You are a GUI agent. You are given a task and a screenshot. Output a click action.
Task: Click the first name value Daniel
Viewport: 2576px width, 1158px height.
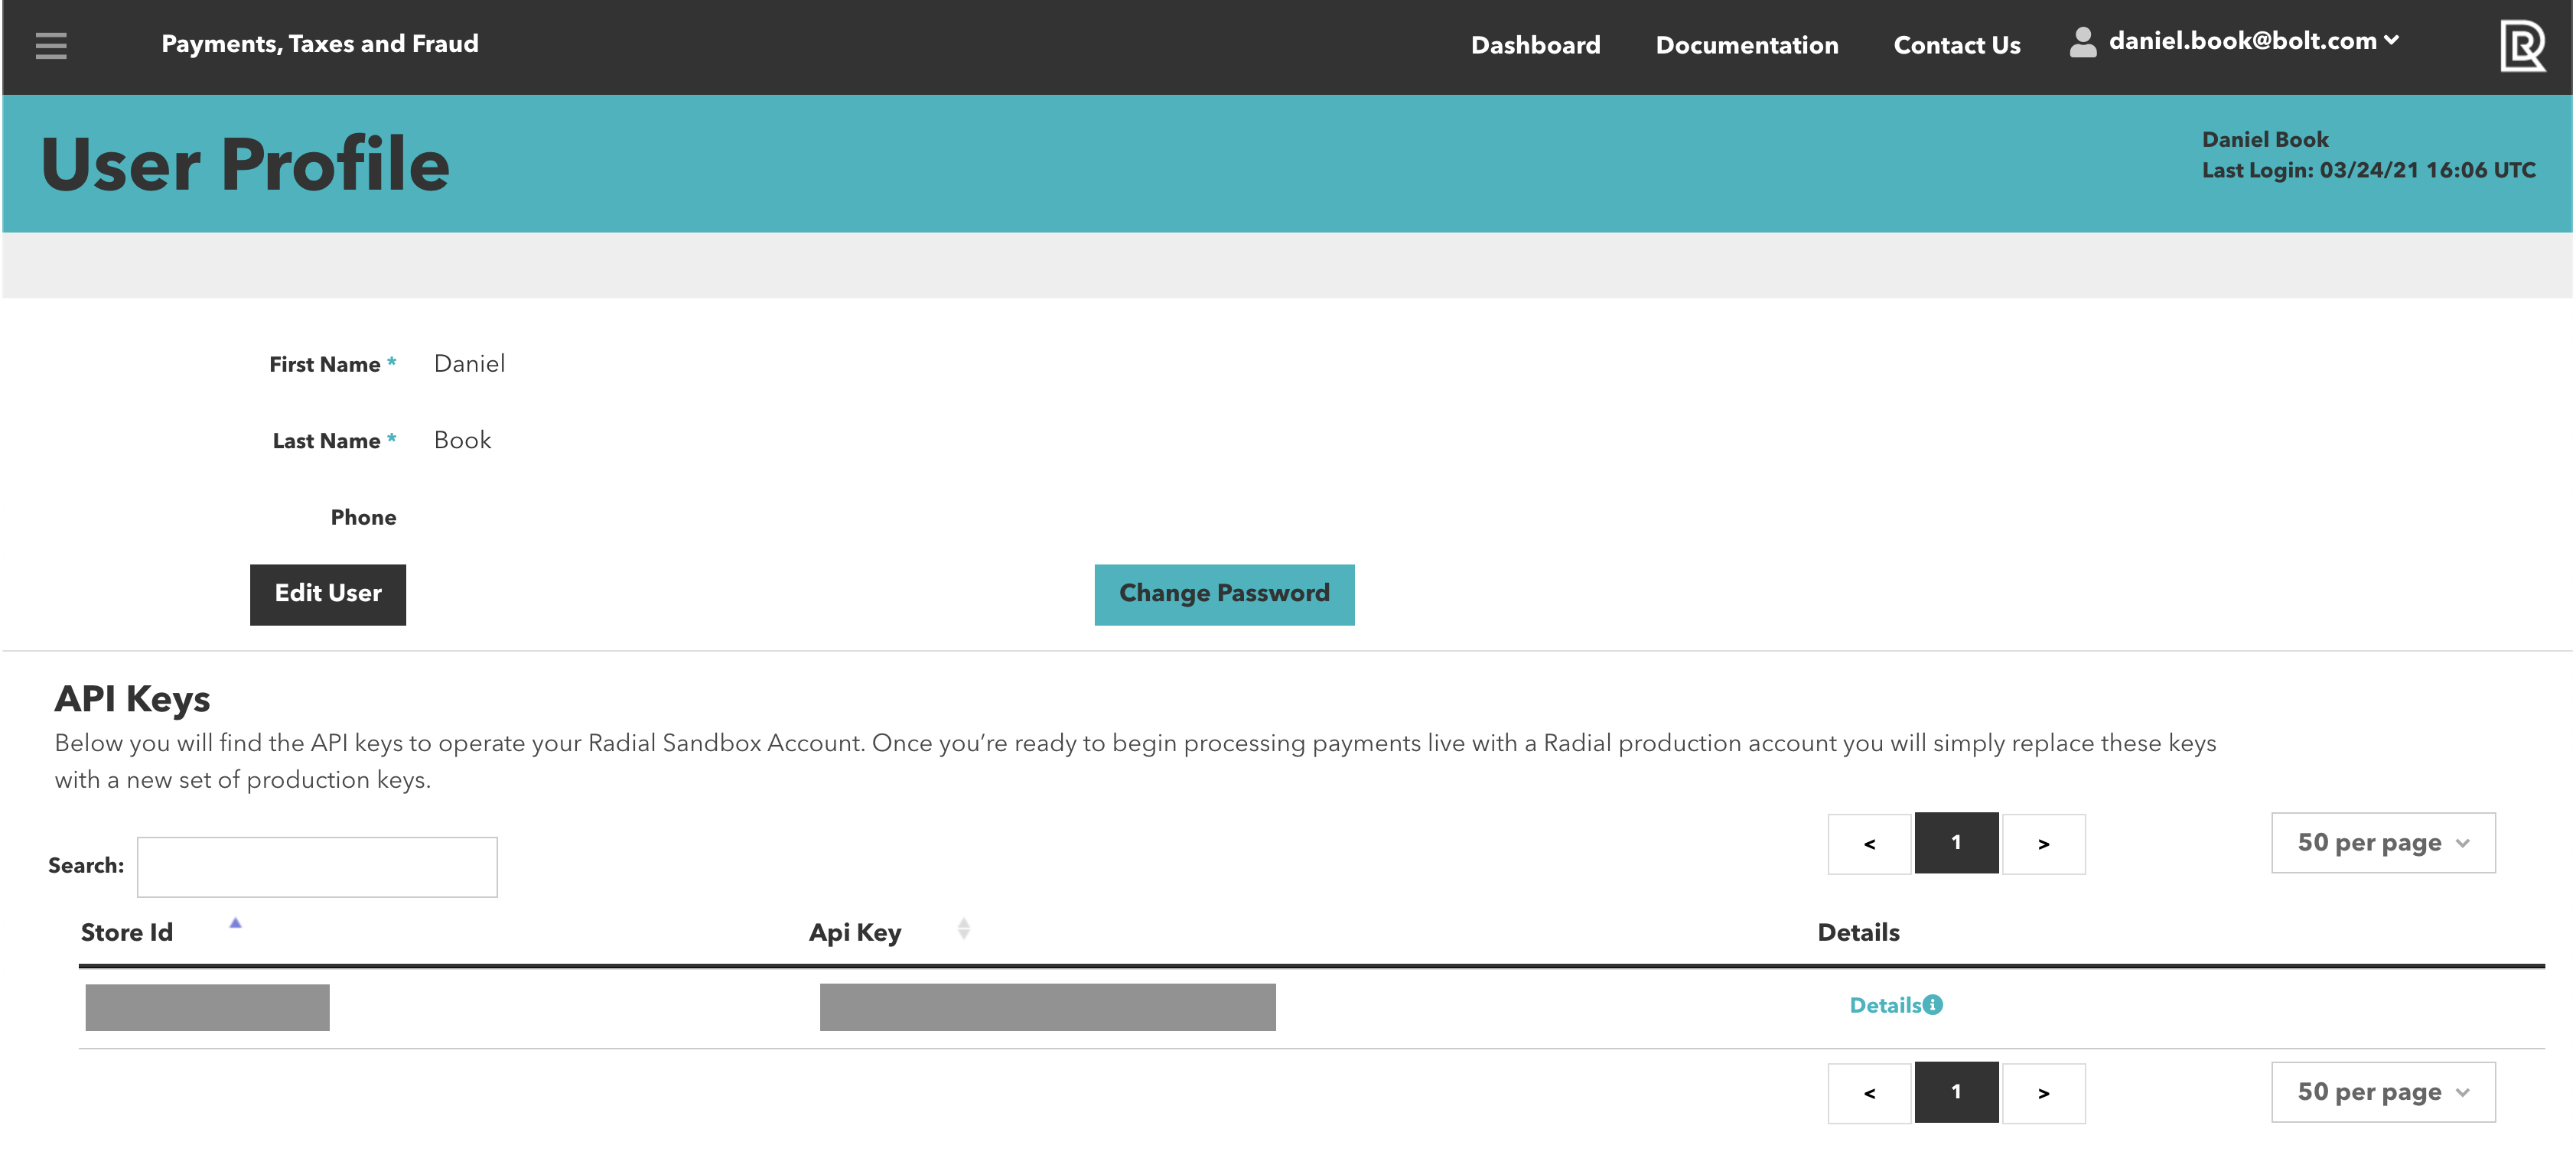click(469, 364)
